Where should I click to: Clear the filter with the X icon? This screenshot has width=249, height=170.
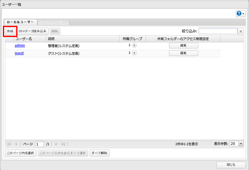point(241,31)
